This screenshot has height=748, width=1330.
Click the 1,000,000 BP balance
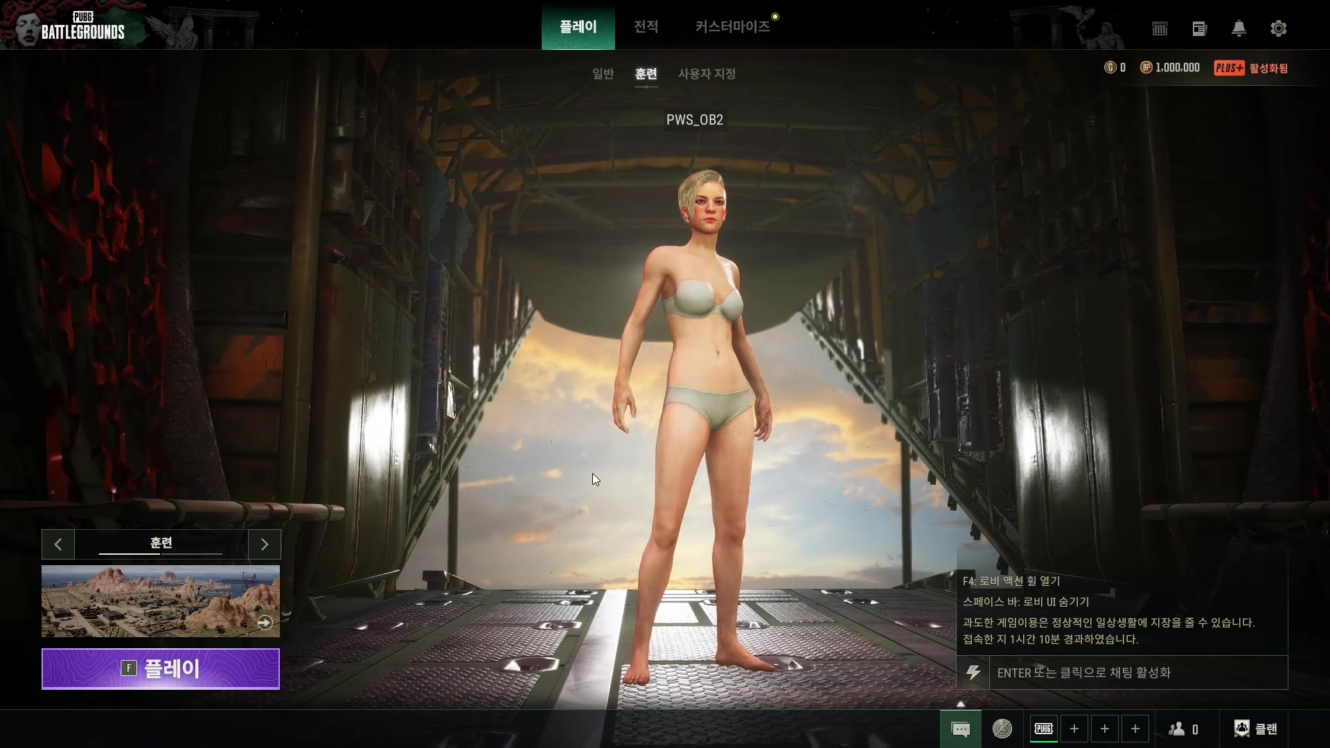[1178, 67]
